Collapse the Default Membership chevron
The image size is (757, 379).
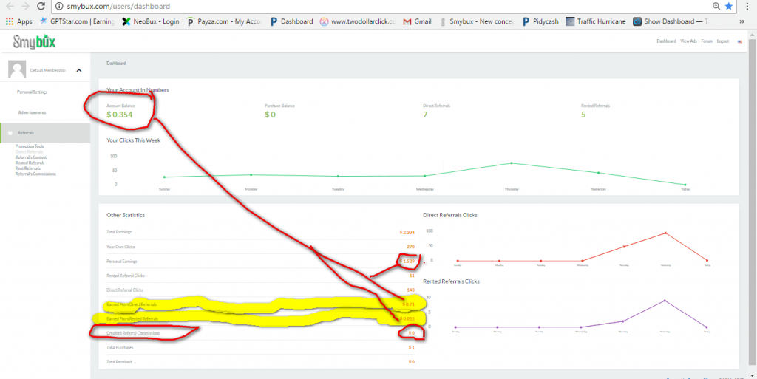[79, 70]
